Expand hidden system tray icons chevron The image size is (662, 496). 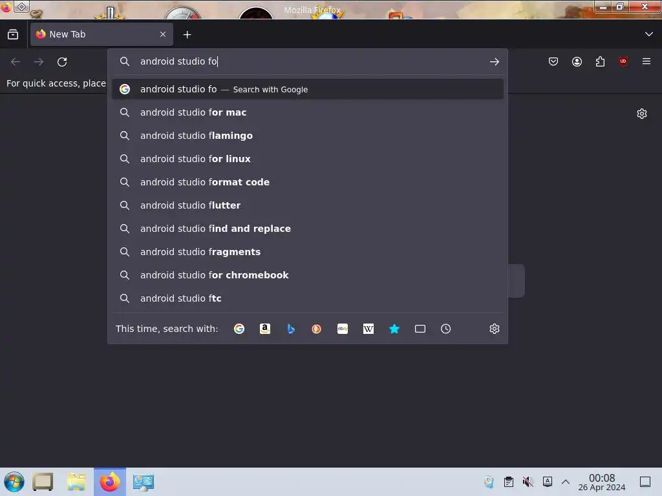[566, 482]
